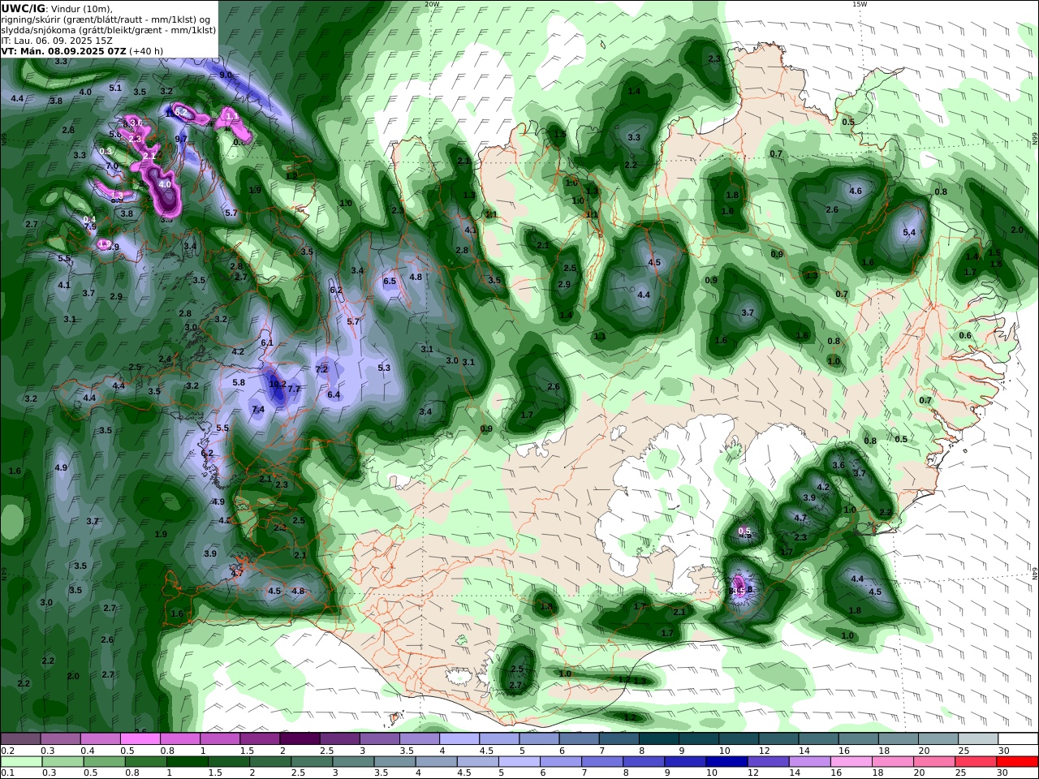The height and width of the screenshot is (779, 1039).
Task: Click the 20W longitude label
Action: [x=432, y=4]
